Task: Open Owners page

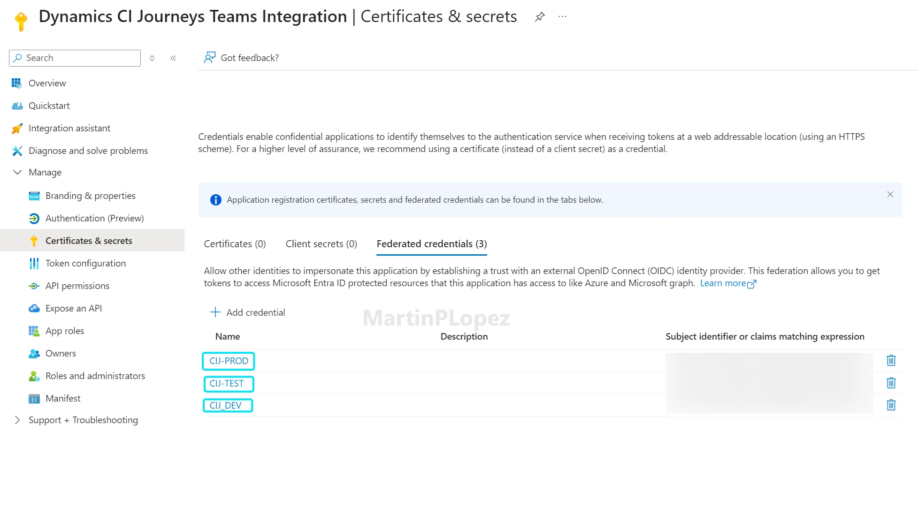Action: tap(61, 354)
